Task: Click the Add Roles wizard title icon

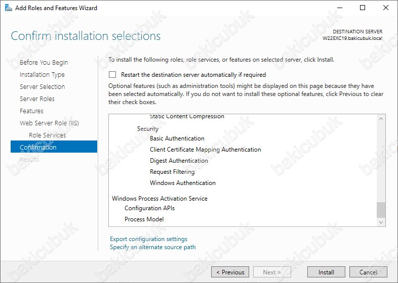Action: click(9, 8)
